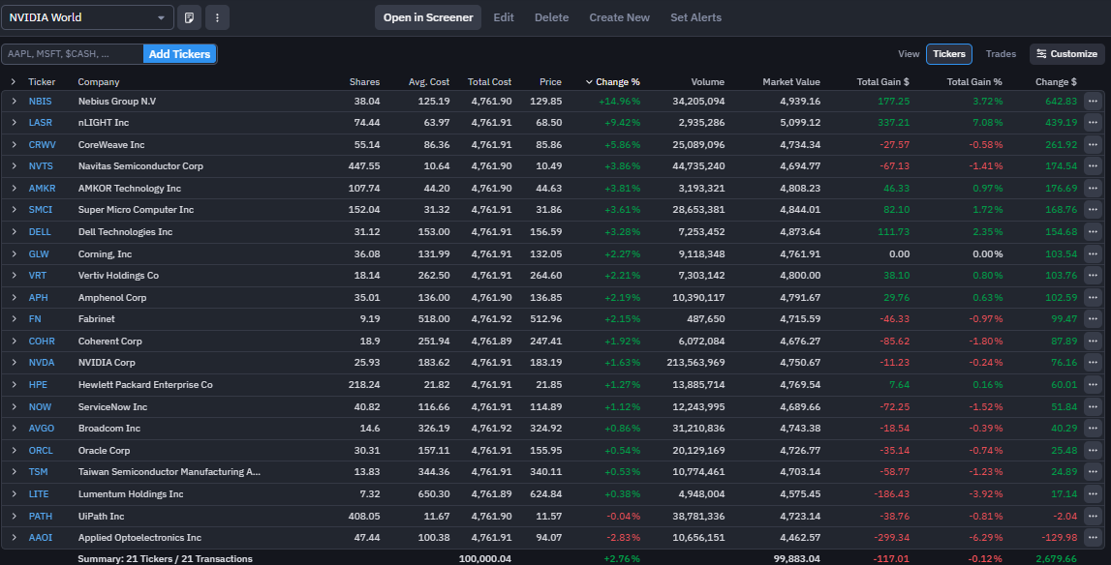Sort by the Change % column
Screen dimensions: 1111x565
point(617,82)
